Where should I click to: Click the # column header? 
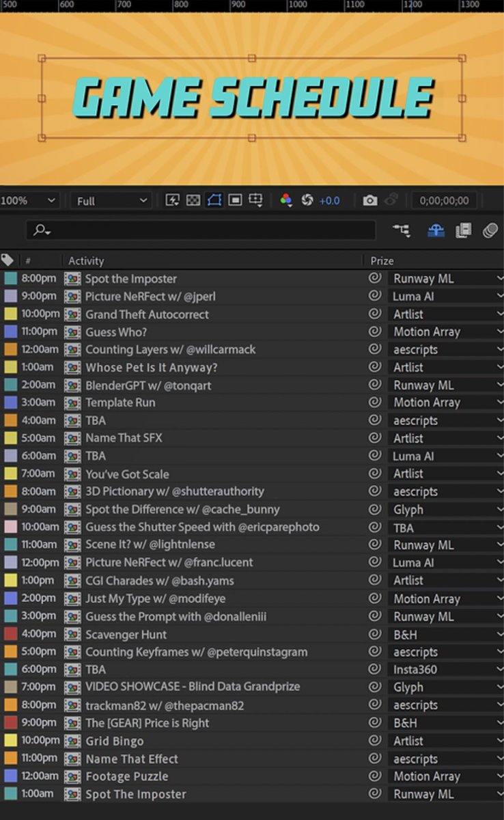pyautogui.click(x=28, y=261)
